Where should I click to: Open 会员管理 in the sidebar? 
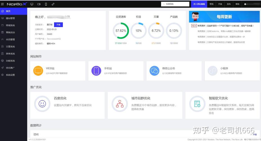click(x=14, y=39)
